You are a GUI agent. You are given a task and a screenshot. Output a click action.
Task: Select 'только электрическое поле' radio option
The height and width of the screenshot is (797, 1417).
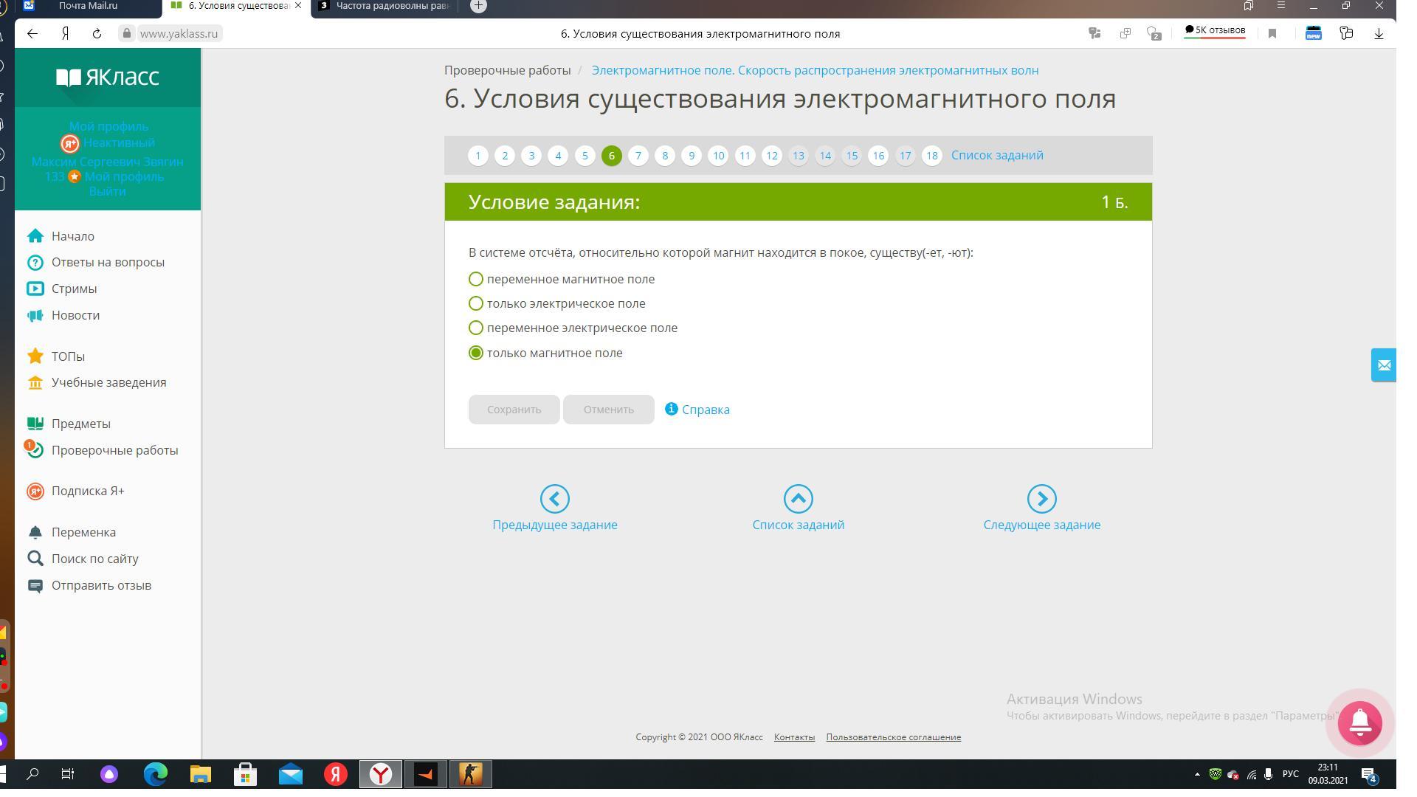(476, 303)
